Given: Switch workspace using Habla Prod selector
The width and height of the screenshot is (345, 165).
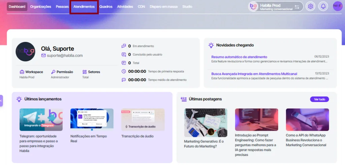Looking at the screenshot, I should click(276, 6).
